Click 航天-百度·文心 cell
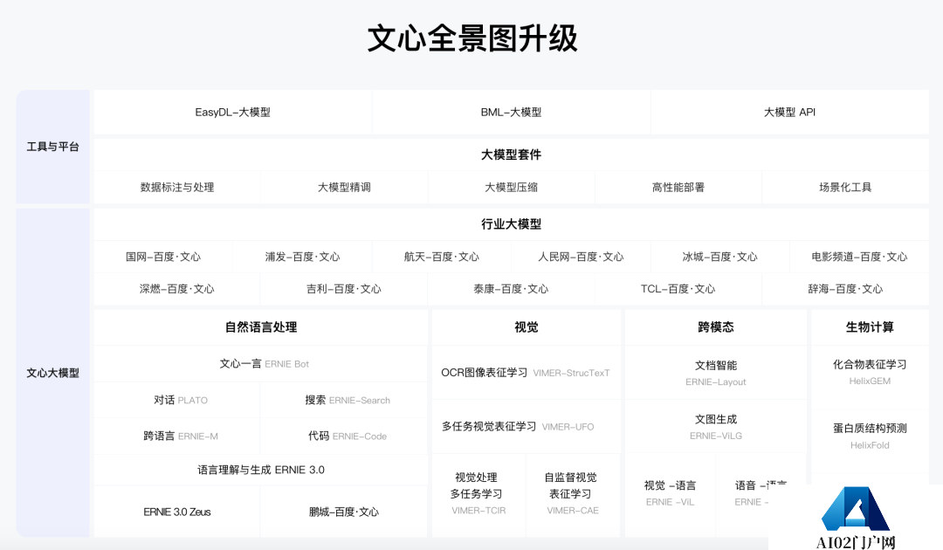This screenshot has height=550, width=943. (x=442, y=257)
